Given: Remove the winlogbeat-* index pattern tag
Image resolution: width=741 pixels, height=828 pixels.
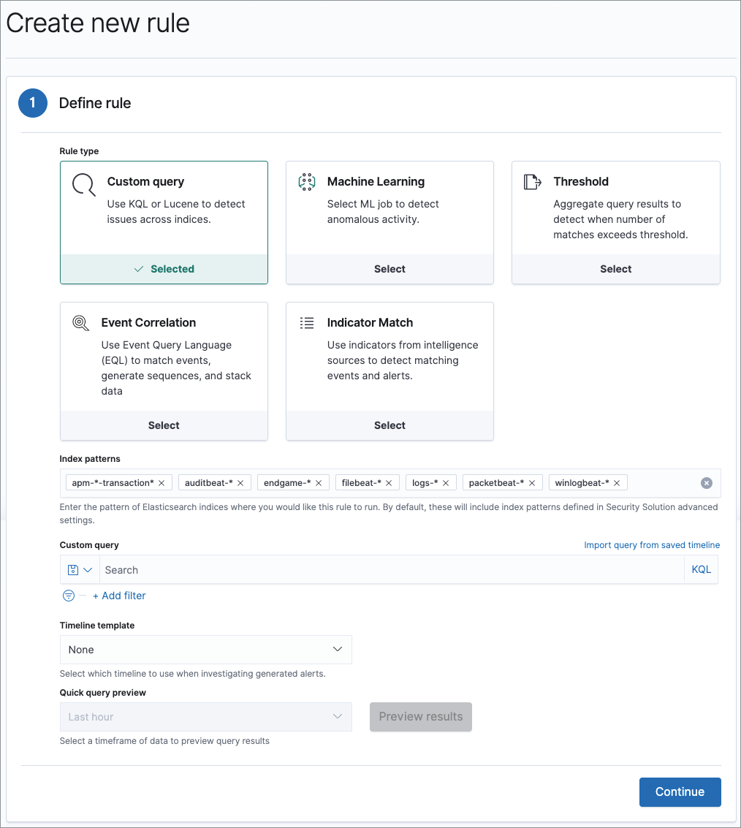Looking at the screenshot, I should (x=617, y=483).
